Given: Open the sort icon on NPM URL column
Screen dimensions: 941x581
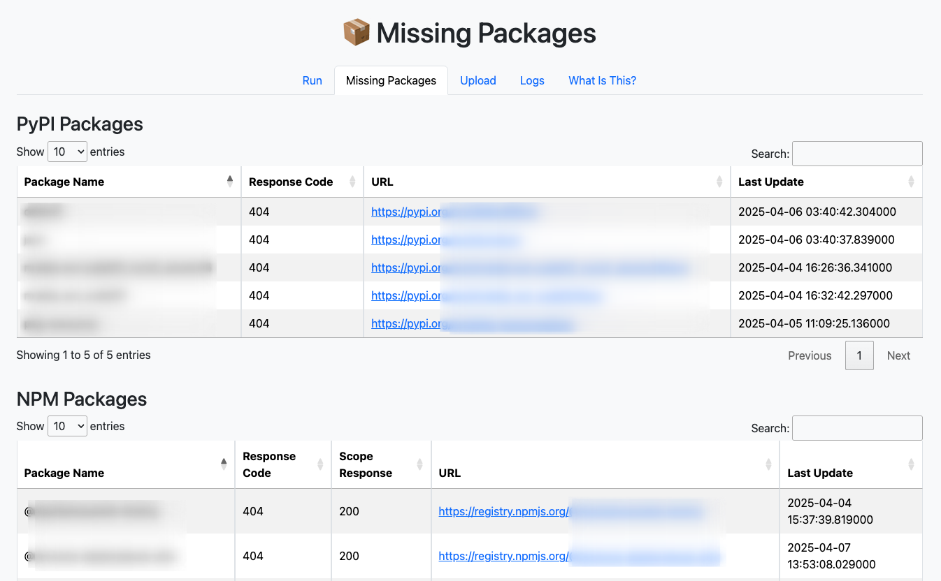Looking at the screenshot, I should click(767, 463).
